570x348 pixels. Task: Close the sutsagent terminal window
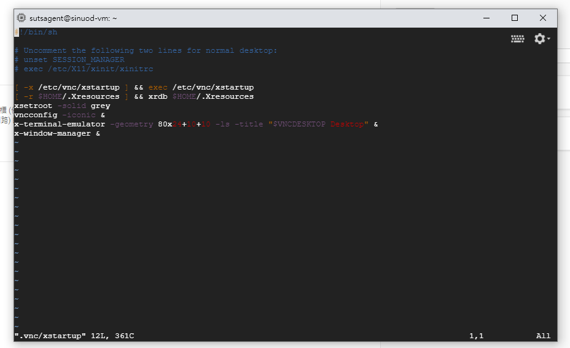pos(543,18)
